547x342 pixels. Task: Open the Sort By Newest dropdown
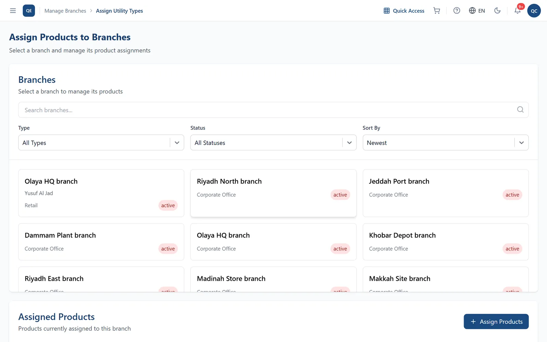[x=445, y=143]
